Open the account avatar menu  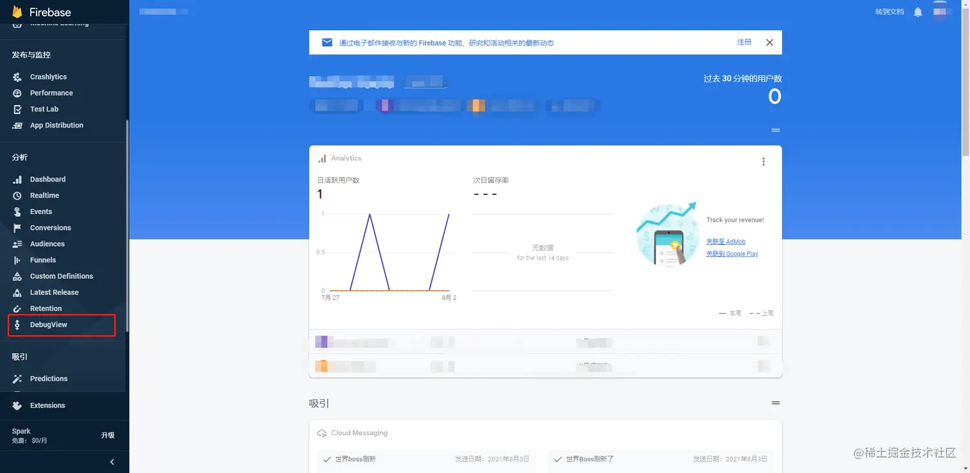(x=940, y=11)
